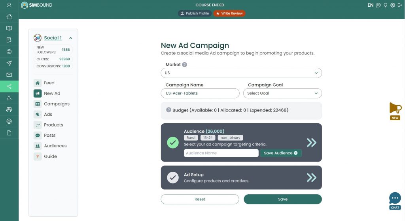Image resolution: width=405 pixels, height=221 pixels.
Task: Click the target icon in left sidebar
Action: pos(9,121)
